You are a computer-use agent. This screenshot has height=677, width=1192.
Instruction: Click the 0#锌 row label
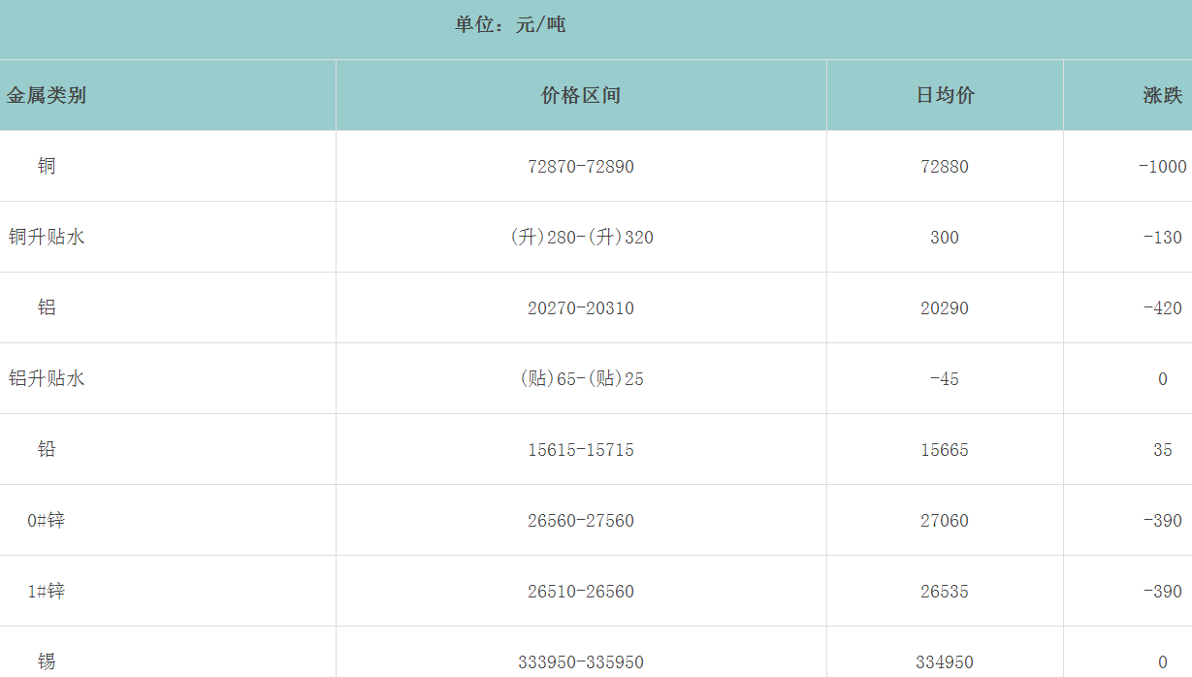tap(47, 520)
